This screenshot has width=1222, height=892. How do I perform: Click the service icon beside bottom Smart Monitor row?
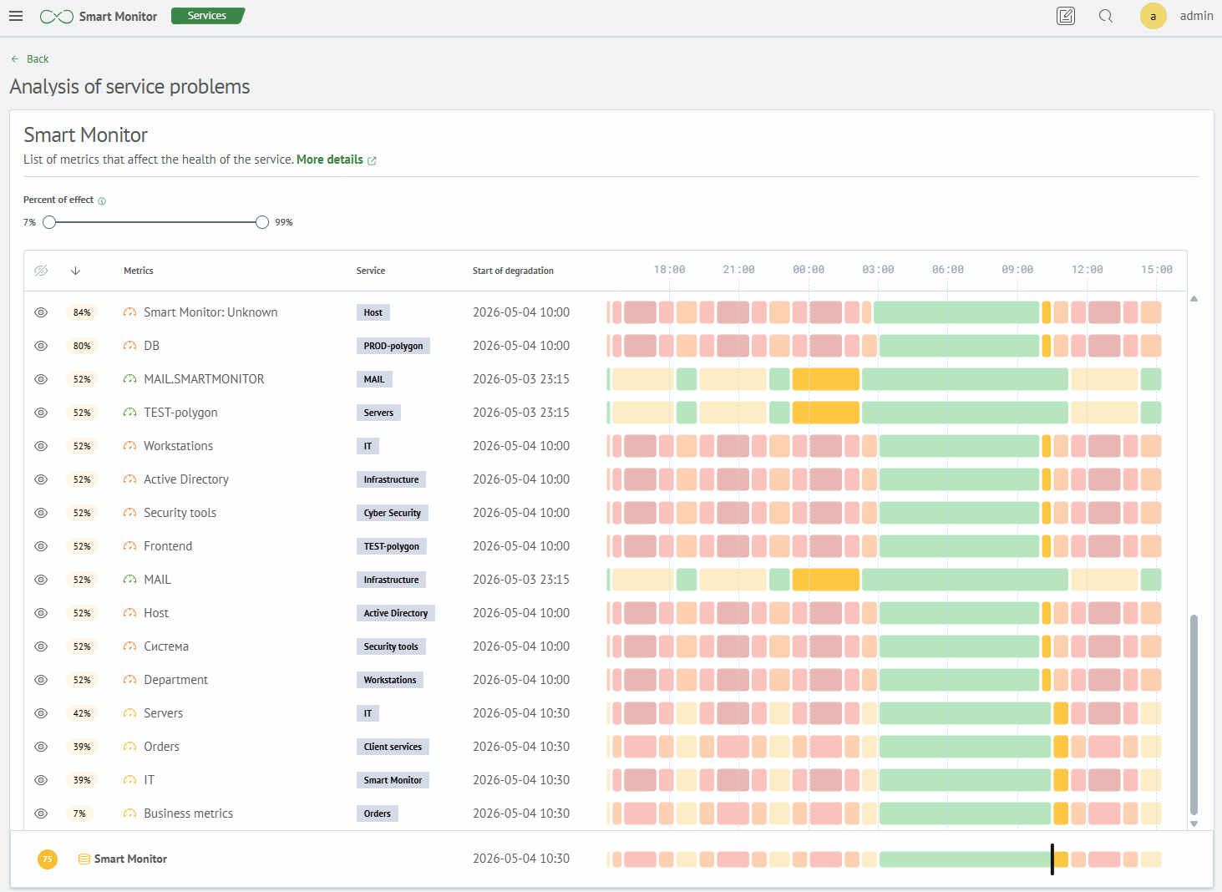point(84,859)
